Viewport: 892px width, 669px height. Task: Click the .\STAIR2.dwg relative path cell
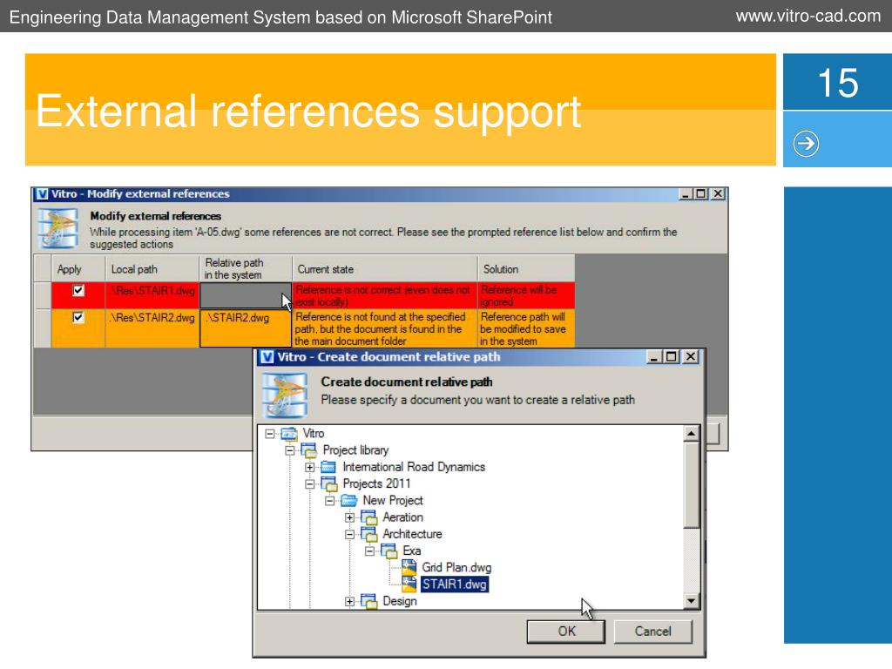click(245, 328)
